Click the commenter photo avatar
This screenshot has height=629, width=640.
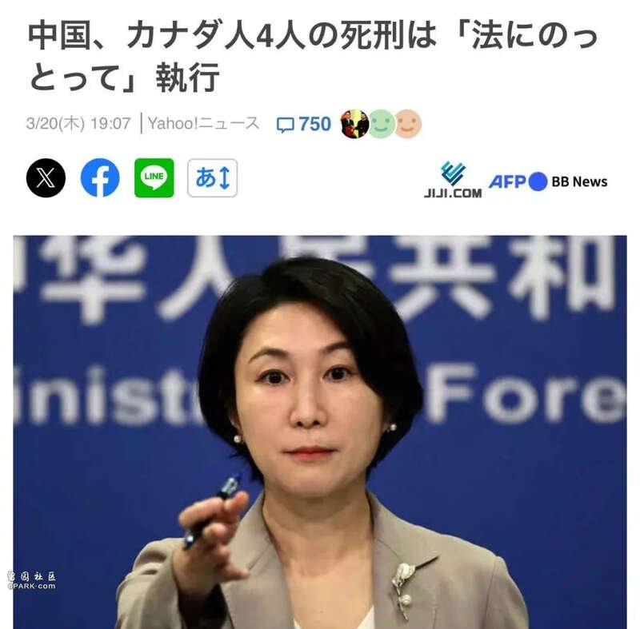[354, 124]
